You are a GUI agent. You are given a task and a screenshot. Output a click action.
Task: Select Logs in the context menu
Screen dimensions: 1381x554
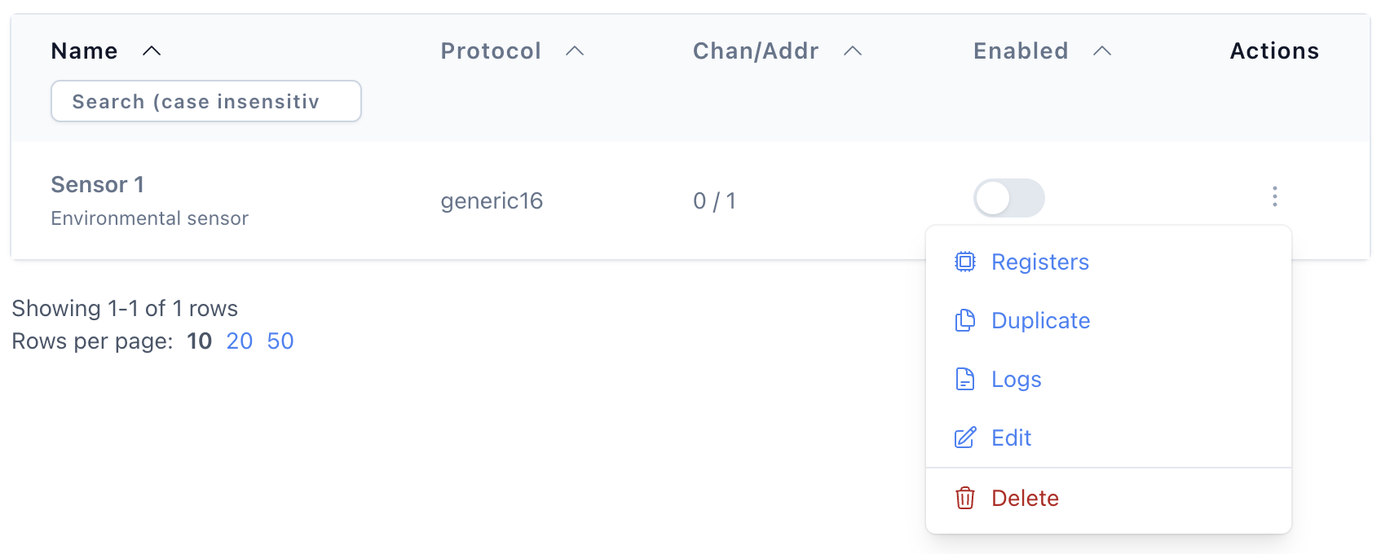point(1109,379)
